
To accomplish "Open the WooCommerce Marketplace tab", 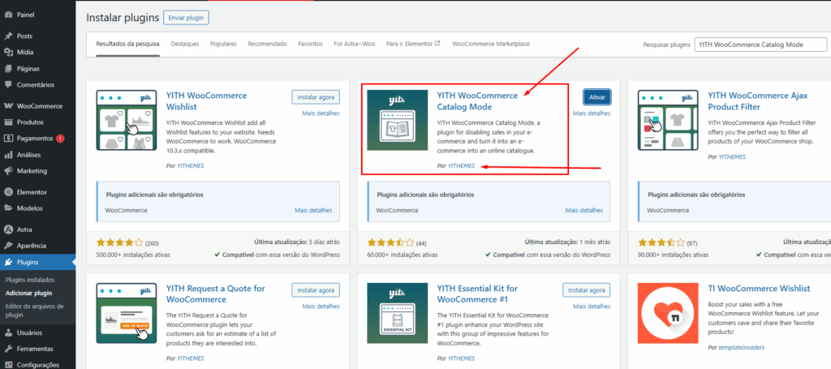I will point(491,44).
